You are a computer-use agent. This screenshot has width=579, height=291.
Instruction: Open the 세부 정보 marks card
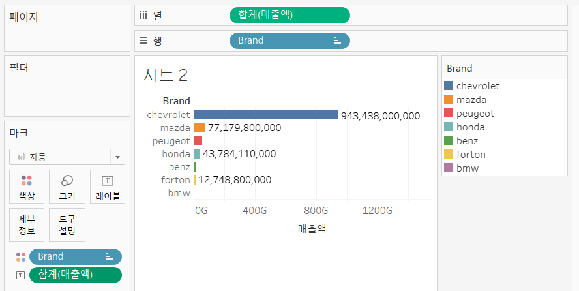27,225
